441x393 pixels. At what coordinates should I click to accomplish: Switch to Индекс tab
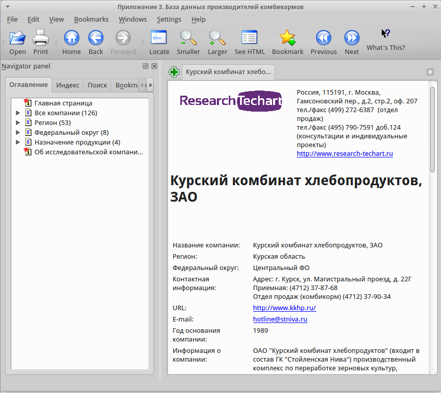pyautogui.click(x=67, y=85)
